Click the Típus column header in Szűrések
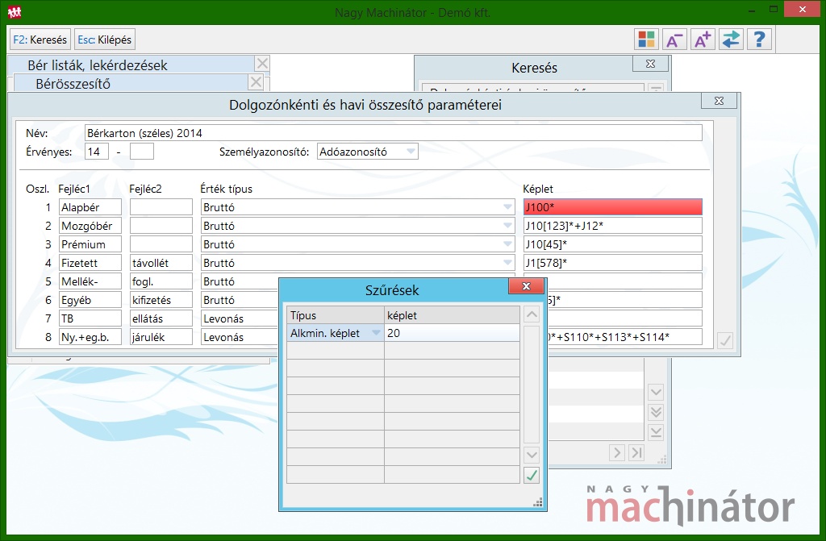Image resolution: width=826 pixels, height=541 pixels. 335,315
